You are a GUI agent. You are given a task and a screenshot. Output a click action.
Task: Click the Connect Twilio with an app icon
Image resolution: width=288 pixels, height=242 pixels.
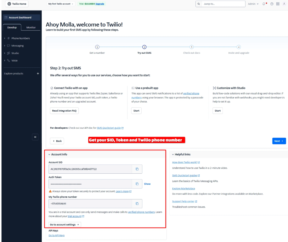[51, 88]
